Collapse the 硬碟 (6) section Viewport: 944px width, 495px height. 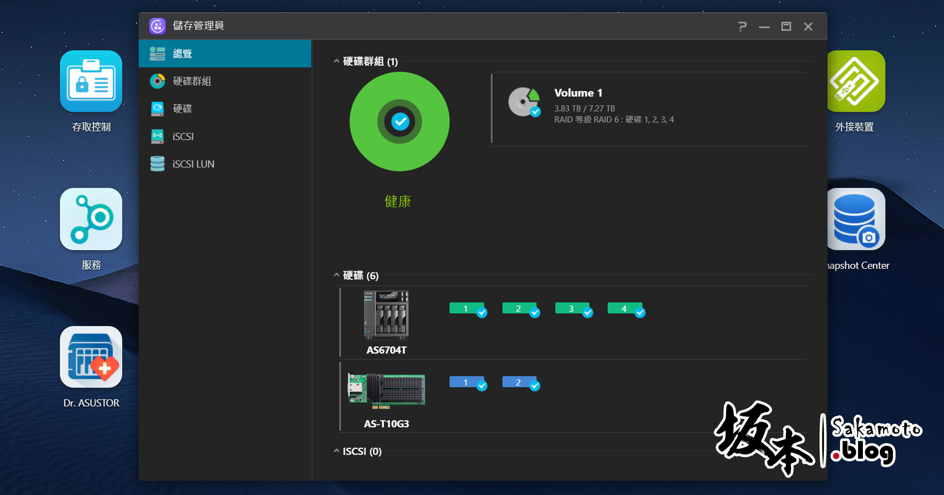336,275
